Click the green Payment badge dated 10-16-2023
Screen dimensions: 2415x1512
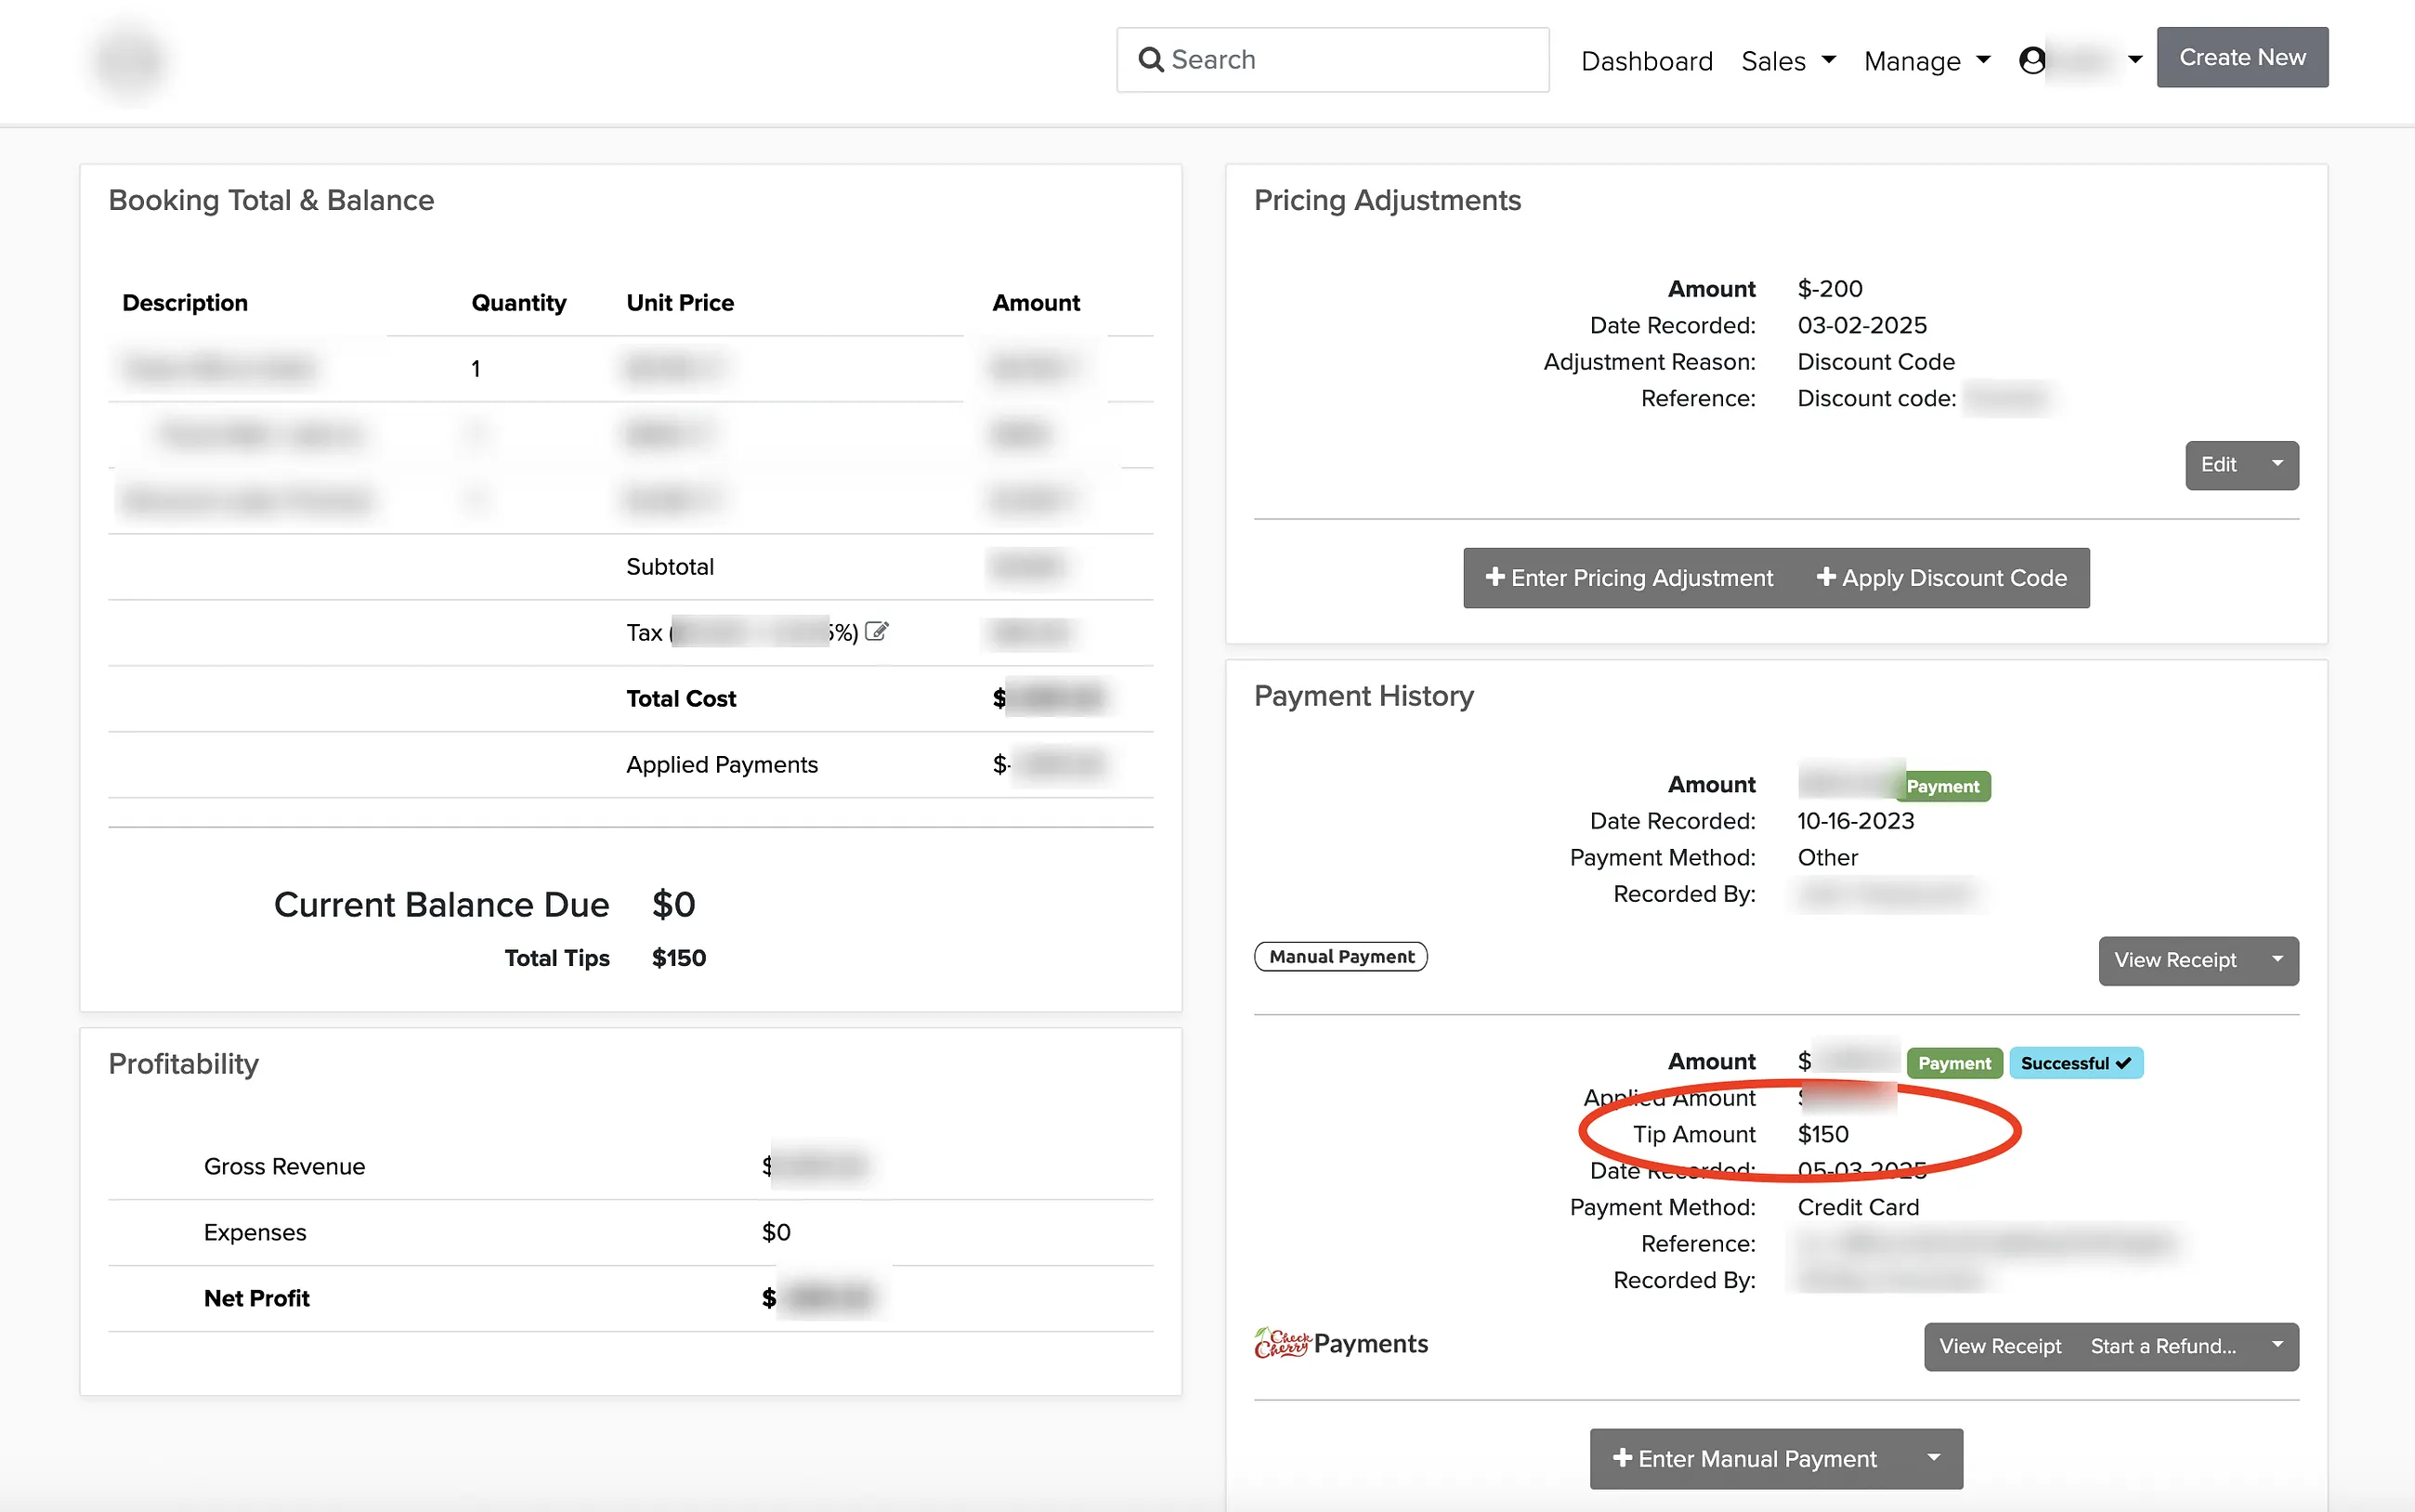1942,786
